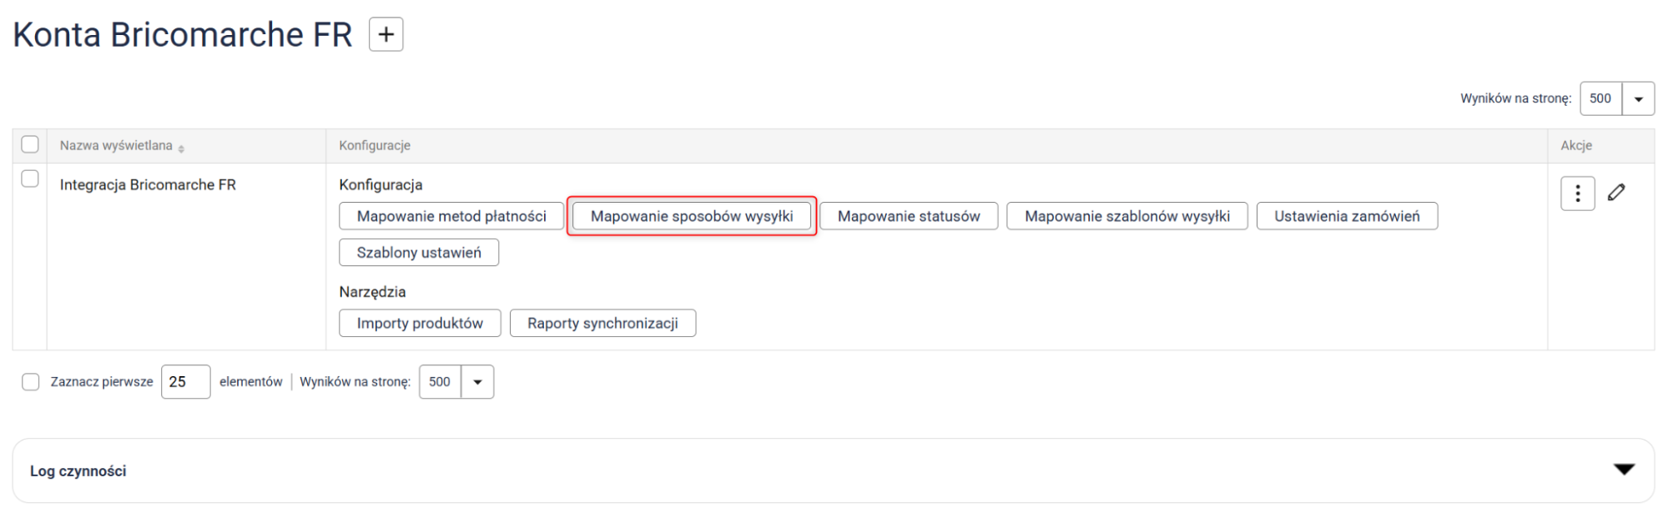
Task: Open Szablony ustawień
Action: [x=419, y=253]
